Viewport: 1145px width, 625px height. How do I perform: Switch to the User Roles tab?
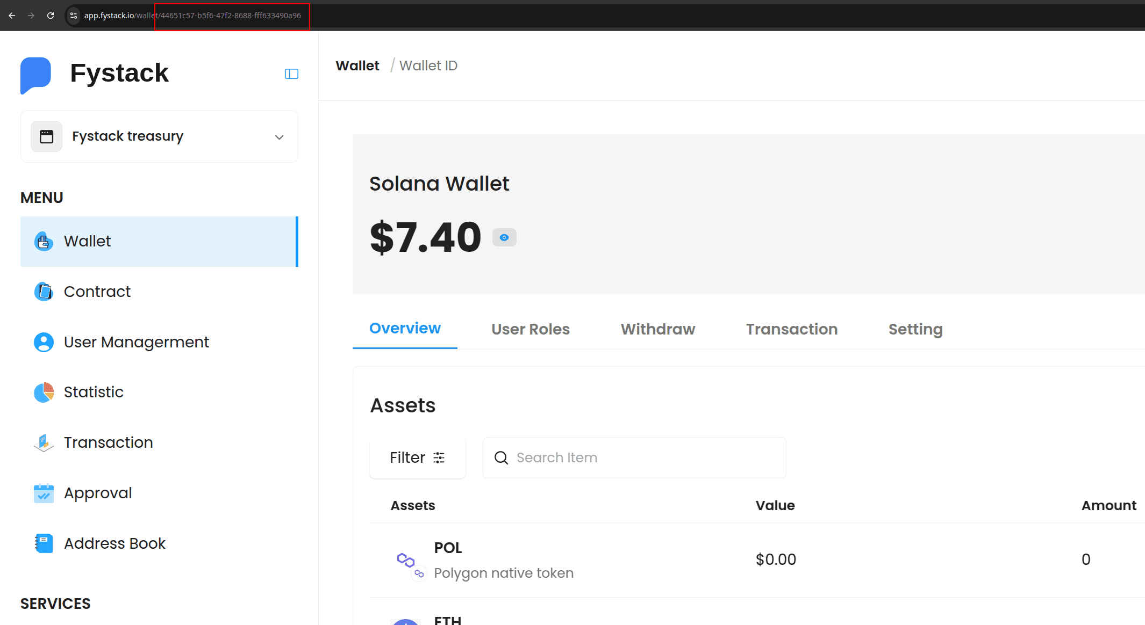(x=531, y=329)
